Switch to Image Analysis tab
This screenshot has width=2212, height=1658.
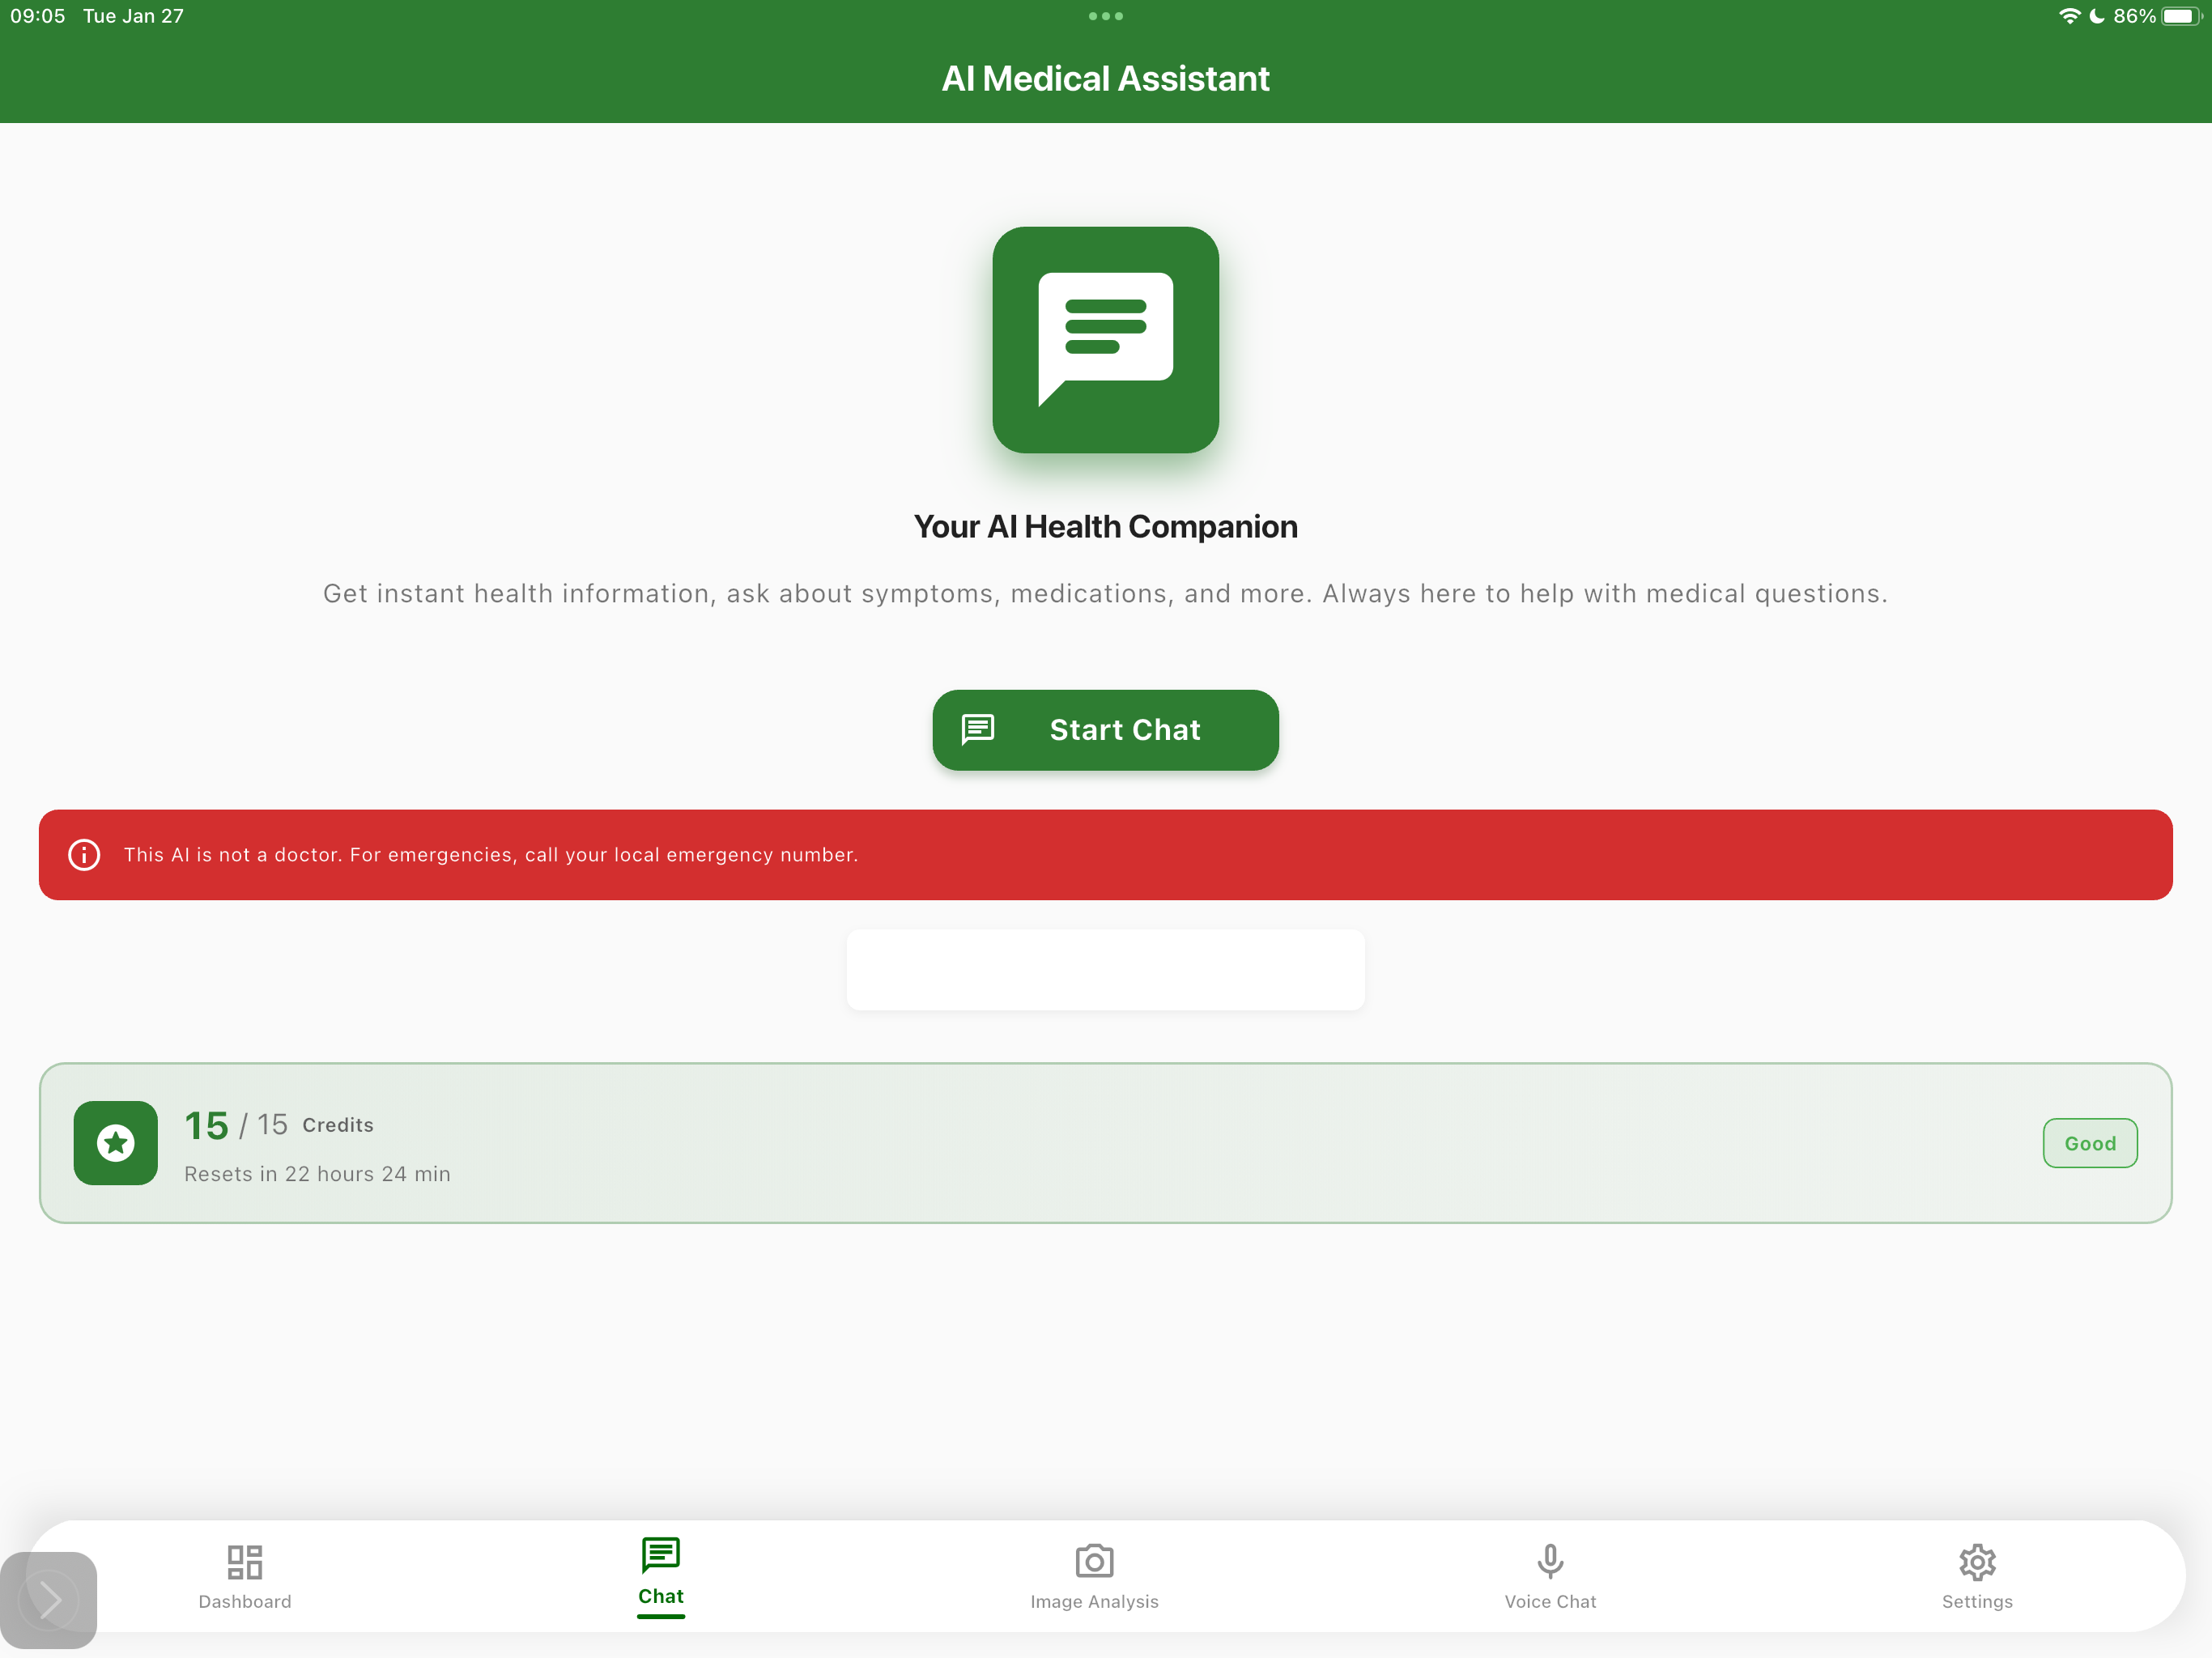(1094, 1576)
